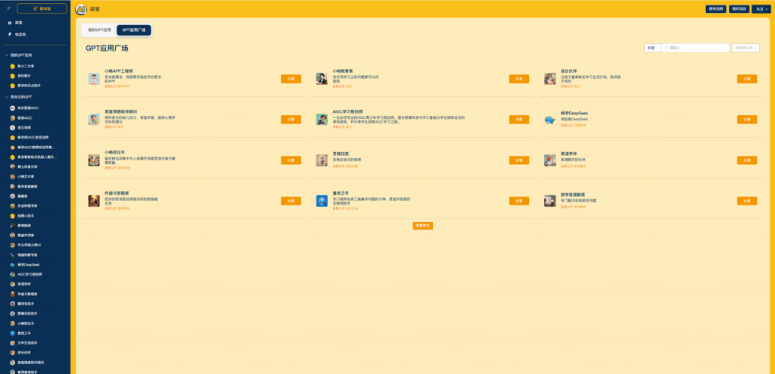Image resolution: width=775 pixels, height=374 pixels.
Task: Open 探索 from the sidebar
Action: (x=19, y=23)
